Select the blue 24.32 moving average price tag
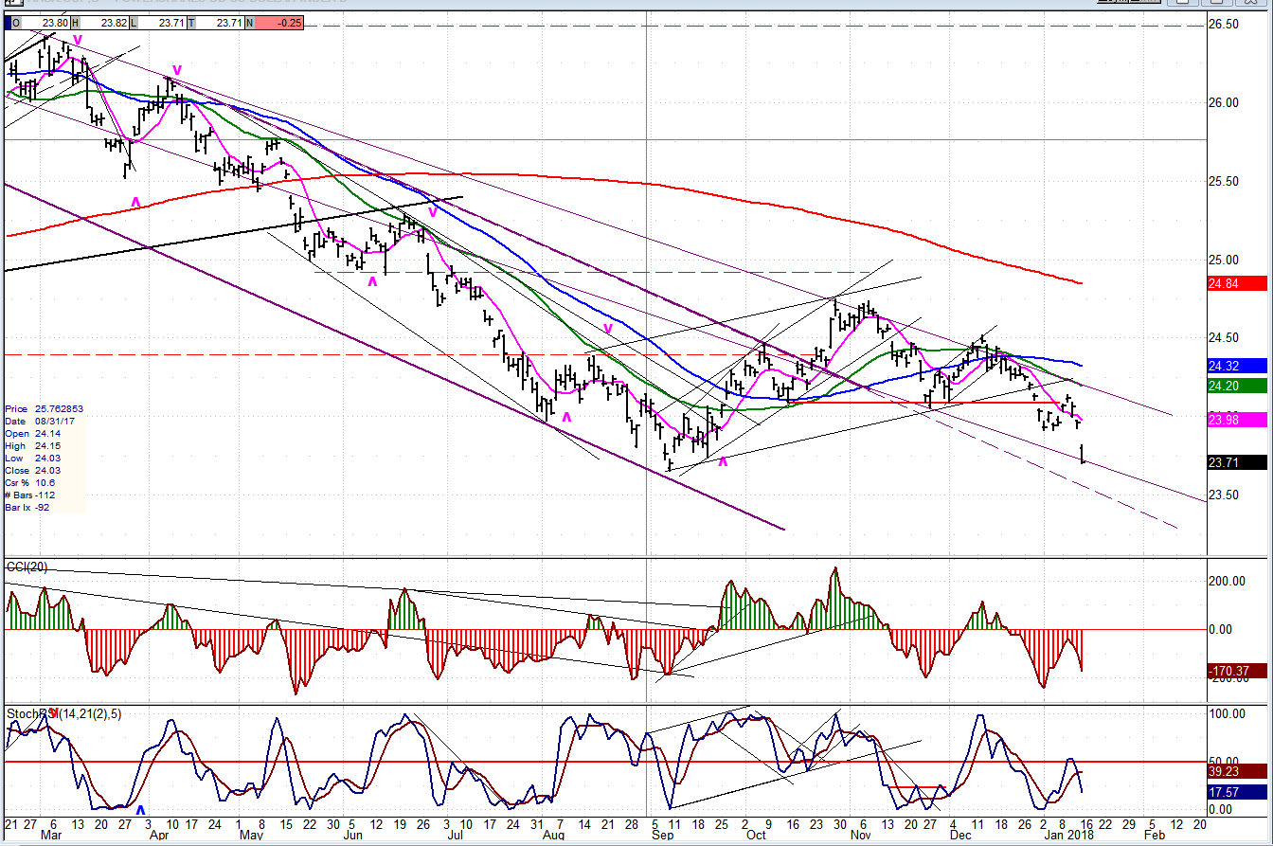The width and height of the screenshot is (1273, 846). pos(1238,365)
